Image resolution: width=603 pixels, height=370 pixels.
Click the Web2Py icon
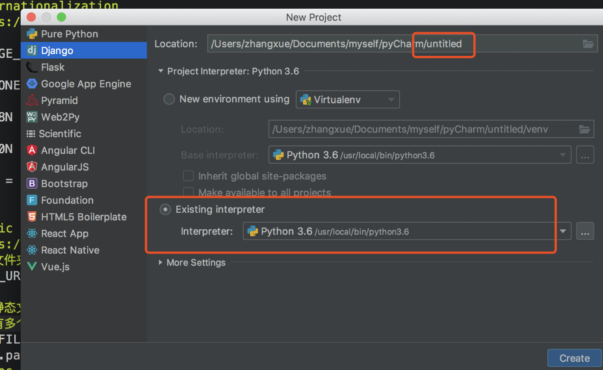[x=32, y=117]
